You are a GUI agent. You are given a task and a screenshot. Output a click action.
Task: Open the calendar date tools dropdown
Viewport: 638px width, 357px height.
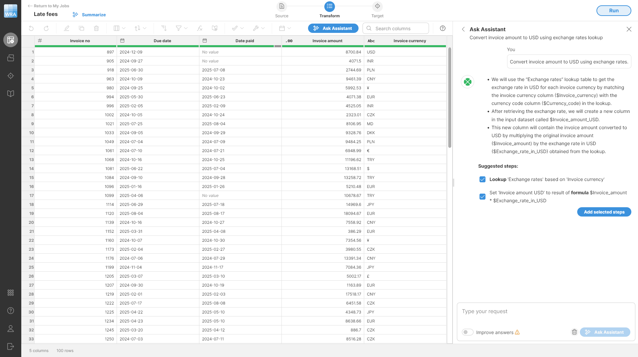point(285,29)
